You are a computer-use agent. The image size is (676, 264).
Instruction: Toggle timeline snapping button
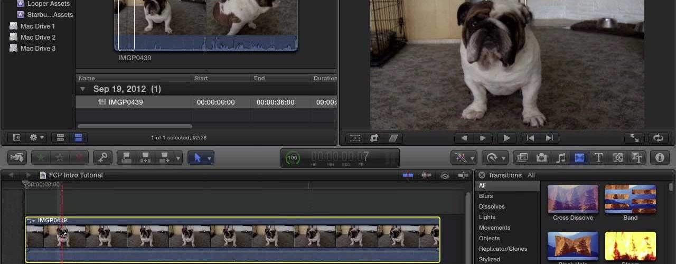click(x=463, y=175)
